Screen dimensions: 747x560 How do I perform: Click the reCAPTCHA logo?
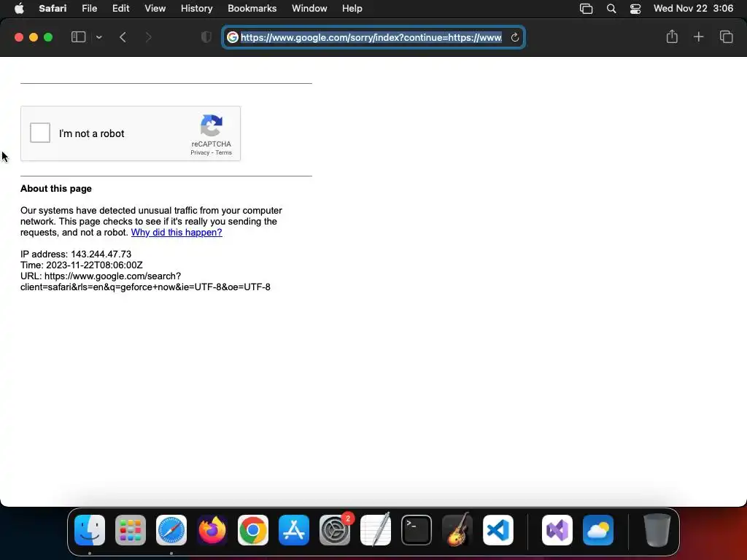[212, 125]
